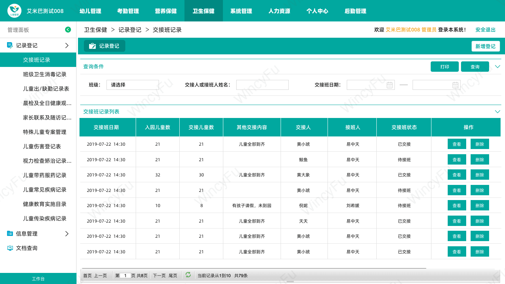
Task: Open the 营养保健 top menu
Action: pyautogui.click(x=166, y=11)
